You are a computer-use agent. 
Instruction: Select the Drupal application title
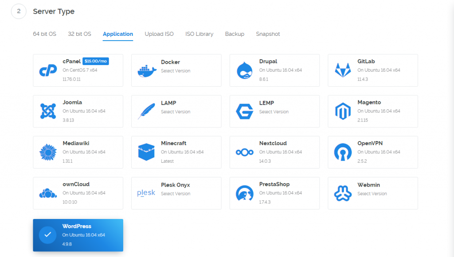click(x=268, y=61)
